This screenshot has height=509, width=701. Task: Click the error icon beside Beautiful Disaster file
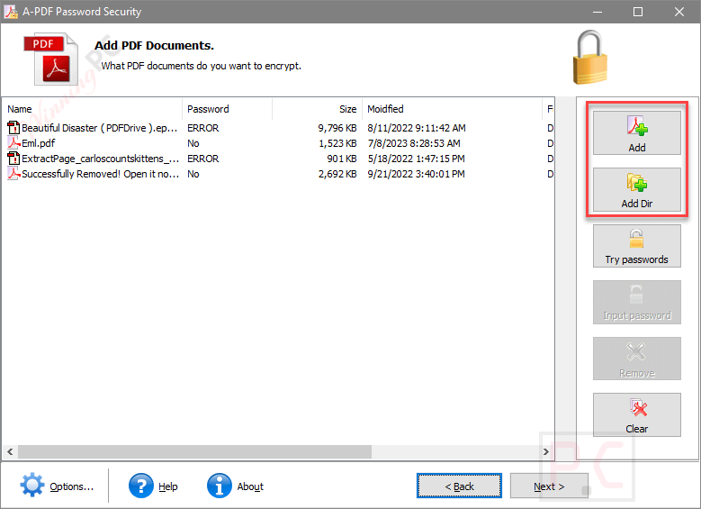click(x=13, y=128)
